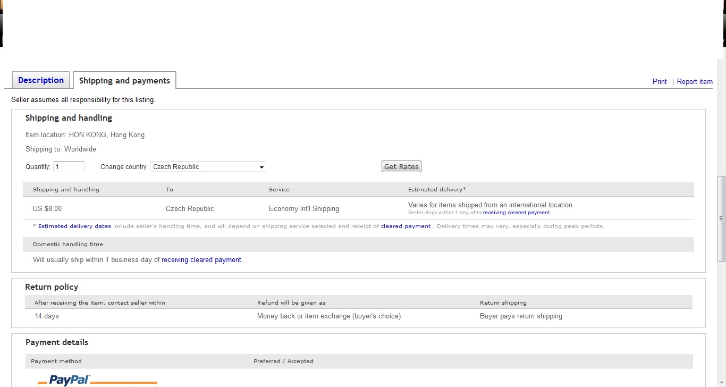Select the Shipping and payments tab
The height and width of the screenshot is (387, 726).
124,81
